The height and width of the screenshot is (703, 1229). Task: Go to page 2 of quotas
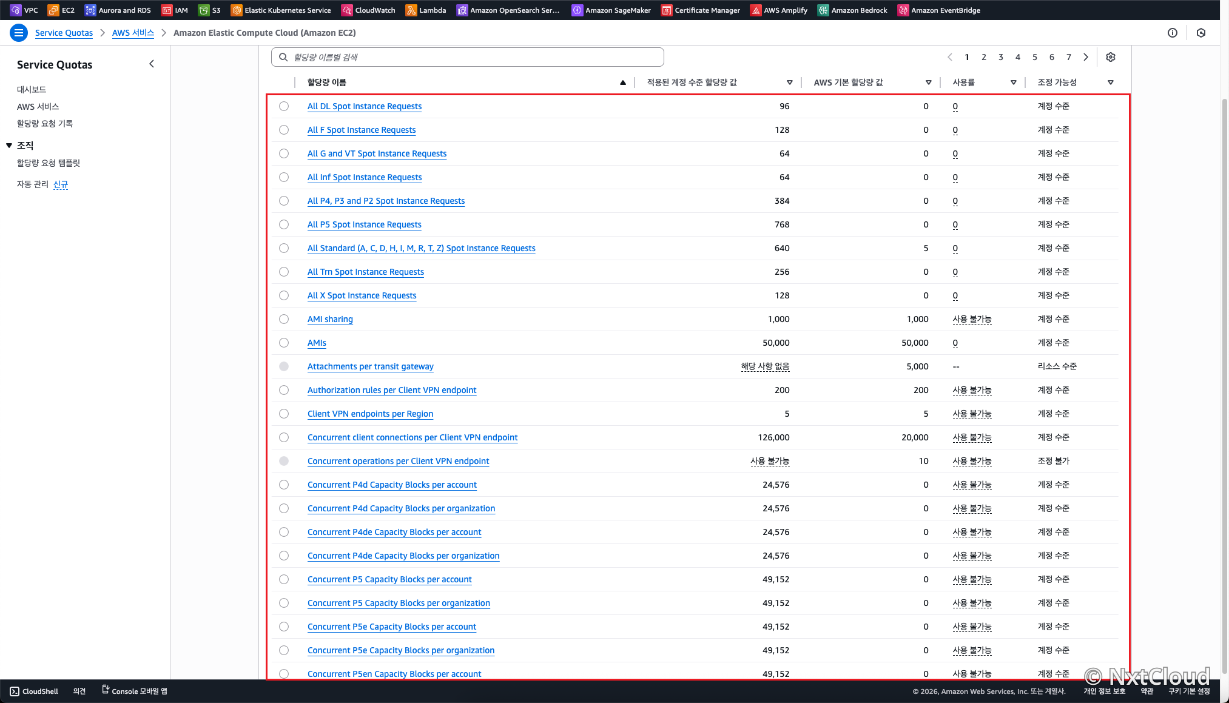[x=984, y=57]
